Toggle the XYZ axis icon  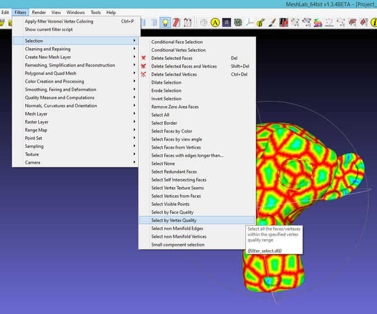click(x=249, y=23)
